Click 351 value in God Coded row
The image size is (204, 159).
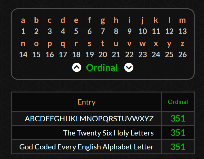coord(178,147)
